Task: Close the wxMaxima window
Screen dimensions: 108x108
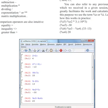Action: pos(91,41)
